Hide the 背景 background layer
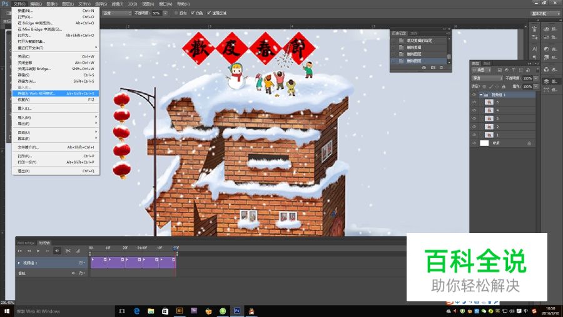The height and width of the screenshot is (317, 563). click(x=474, y=143)
